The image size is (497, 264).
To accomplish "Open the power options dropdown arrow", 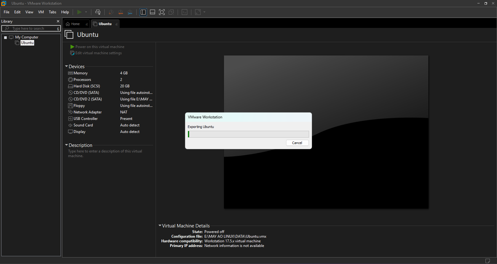I will pyautogui.click(x=86, y=12).
